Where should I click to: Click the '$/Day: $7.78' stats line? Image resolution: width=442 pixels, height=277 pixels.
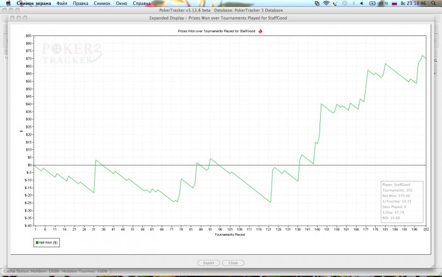click(393, 212)
